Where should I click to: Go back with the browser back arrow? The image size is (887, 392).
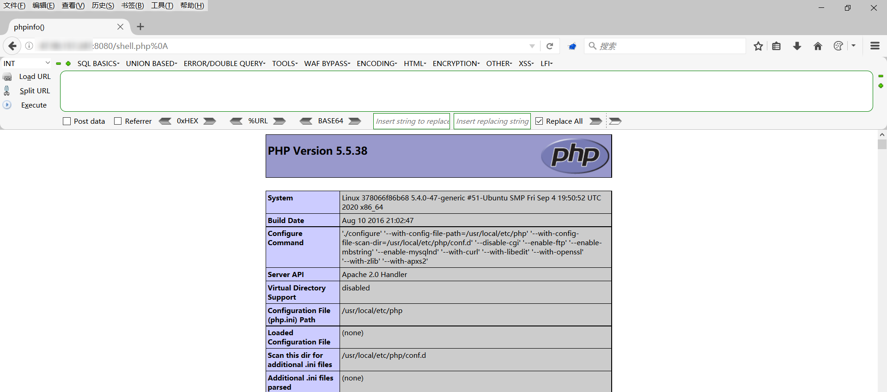click(x=12, y=46)
